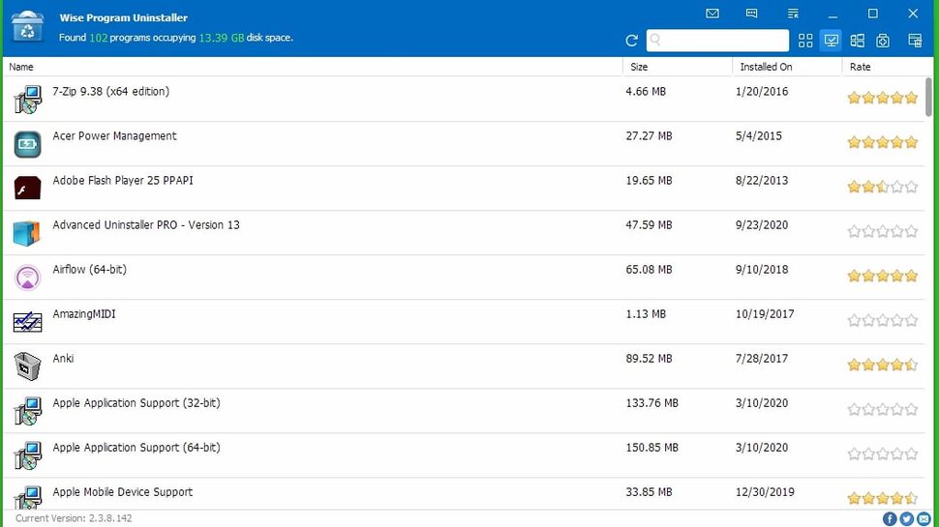Click the refresh program list icon

pos(632,41)
